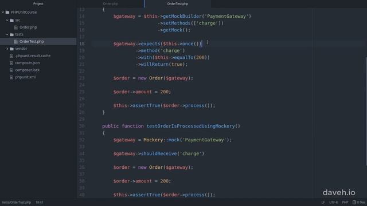Change line ending LF in status bar
The width and height of the screenshot is (367, 206).
(323, 202)
